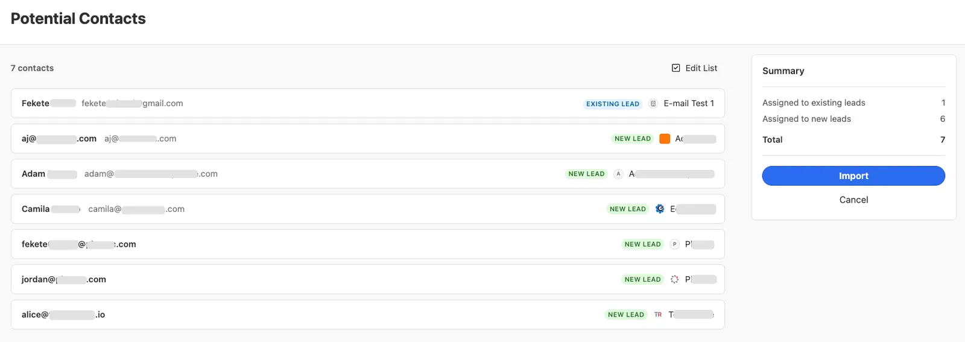
Task: Click the Edit List label
Action: click(x=701, y=68)
